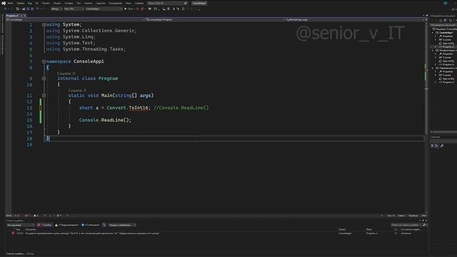Open the Отладка menu
The height and width of the screenshot is (257, 457).
[x=69, y=3]
